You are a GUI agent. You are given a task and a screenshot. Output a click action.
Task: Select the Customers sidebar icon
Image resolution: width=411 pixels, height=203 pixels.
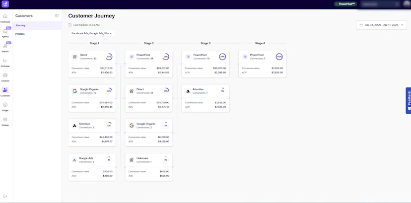coord(5,90)
